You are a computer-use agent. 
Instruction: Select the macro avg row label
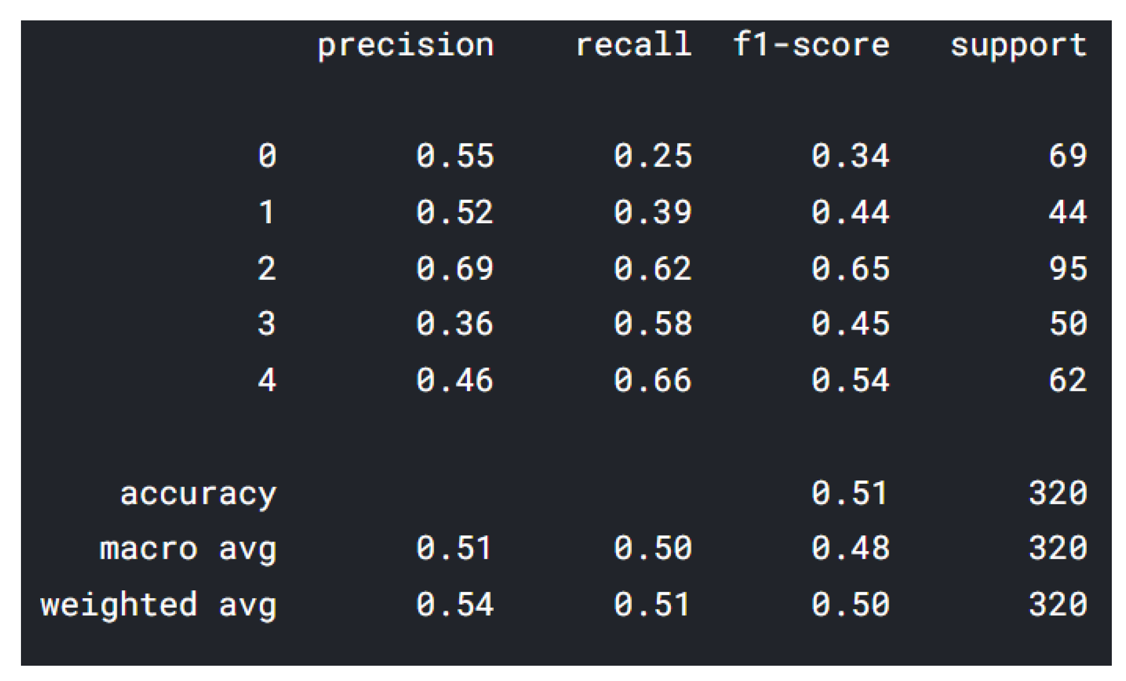pos(188,549)
